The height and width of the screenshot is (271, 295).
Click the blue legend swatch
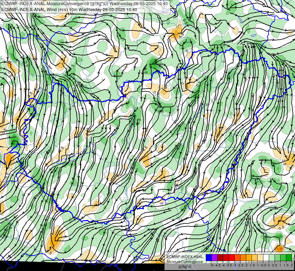(x=209, y=258)
